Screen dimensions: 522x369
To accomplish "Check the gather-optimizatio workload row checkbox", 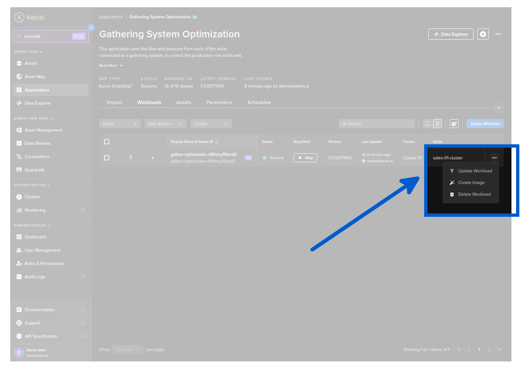I will [107, 158].
